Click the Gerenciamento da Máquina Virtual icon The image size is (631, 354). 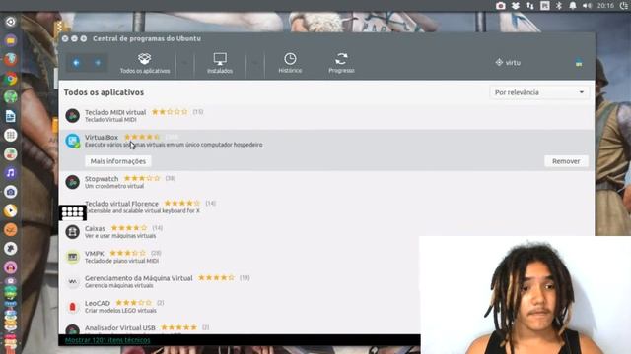(x=72, y=282)
